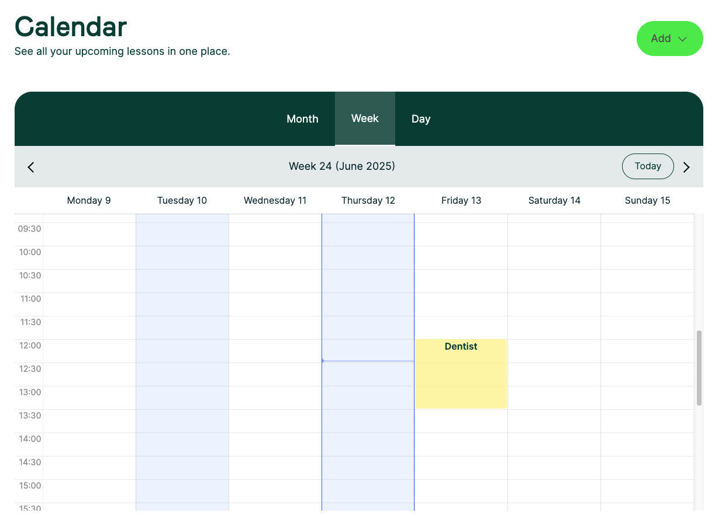Viewport: 722px width, 516px height.
Task: Switch to the Day view tab
Action: tap(421, 118)
